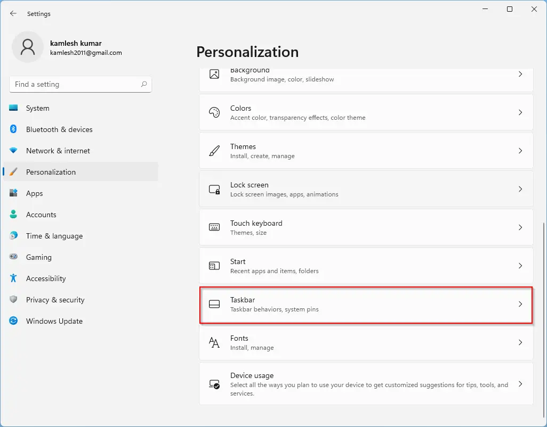Maximize the Settings window
Viewport: 547px width, 427px height.
pos(510,9)
